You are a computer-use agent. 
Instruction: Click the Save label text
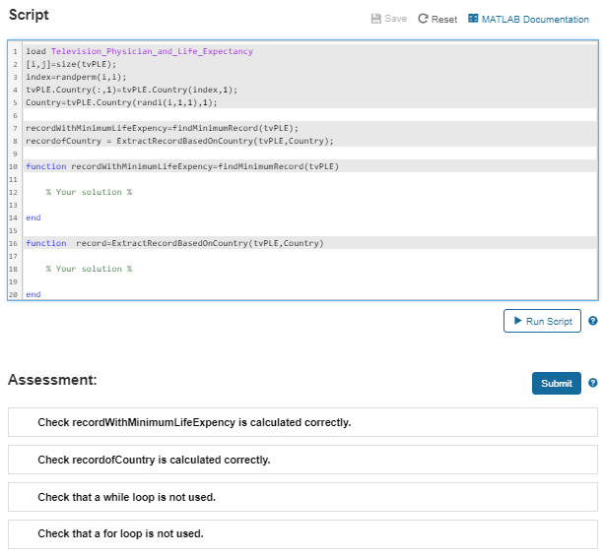[395, 19]
